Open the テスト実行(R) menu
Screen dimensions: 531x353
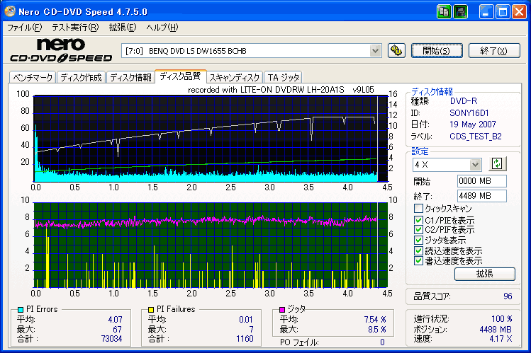click(75, 28)
